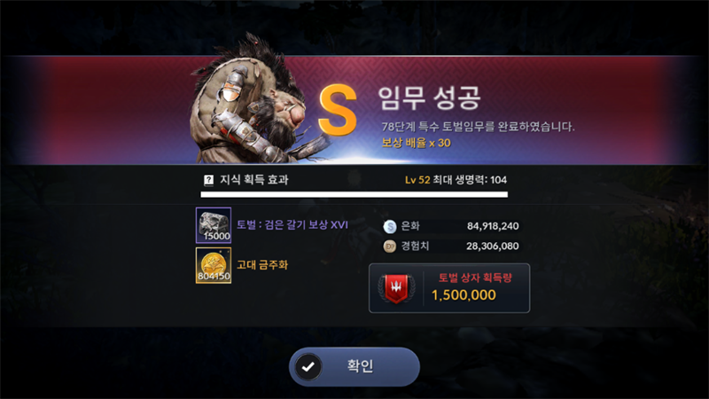Click the 토벌 : 검은 갈기 보상 XVI label
709x399 pixels.
292,225
